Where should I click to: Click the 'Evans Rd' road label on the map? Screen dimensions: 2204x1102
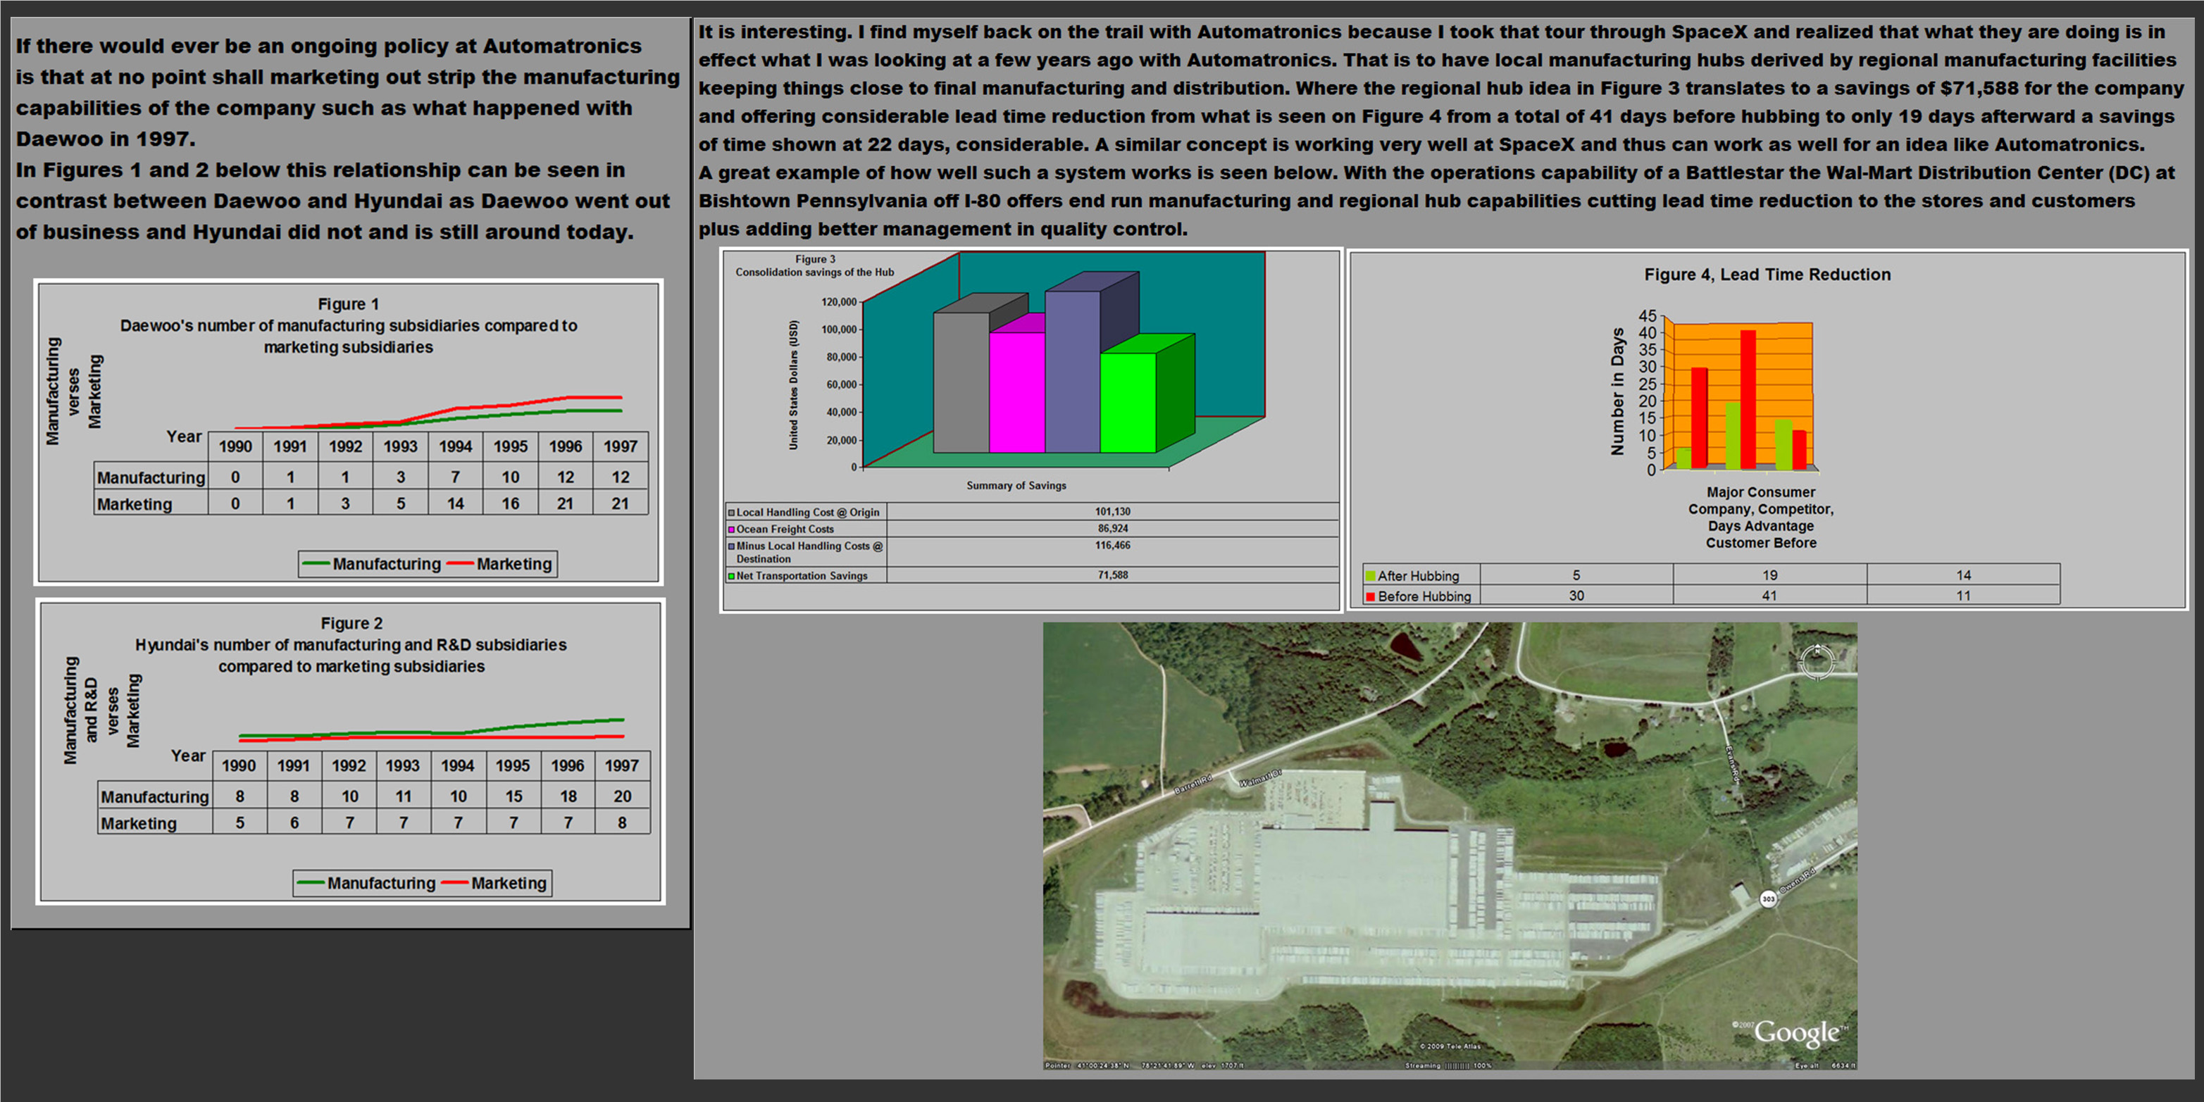1731,765
